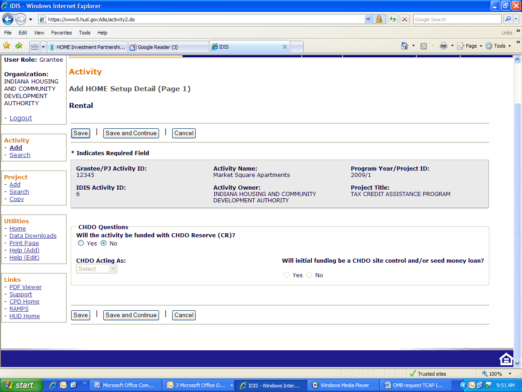Expand the address bar URL dropdown
This screenshot has height=392, width=522.
(368, 19)
